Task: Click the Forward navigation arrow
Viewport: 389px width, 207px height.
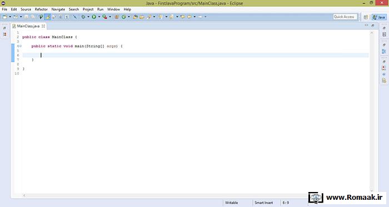Action: tap(200, 17)
